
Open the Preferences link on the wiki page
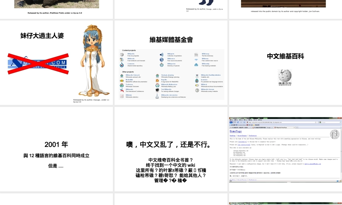pyautogui.click(x=252, y=136)
